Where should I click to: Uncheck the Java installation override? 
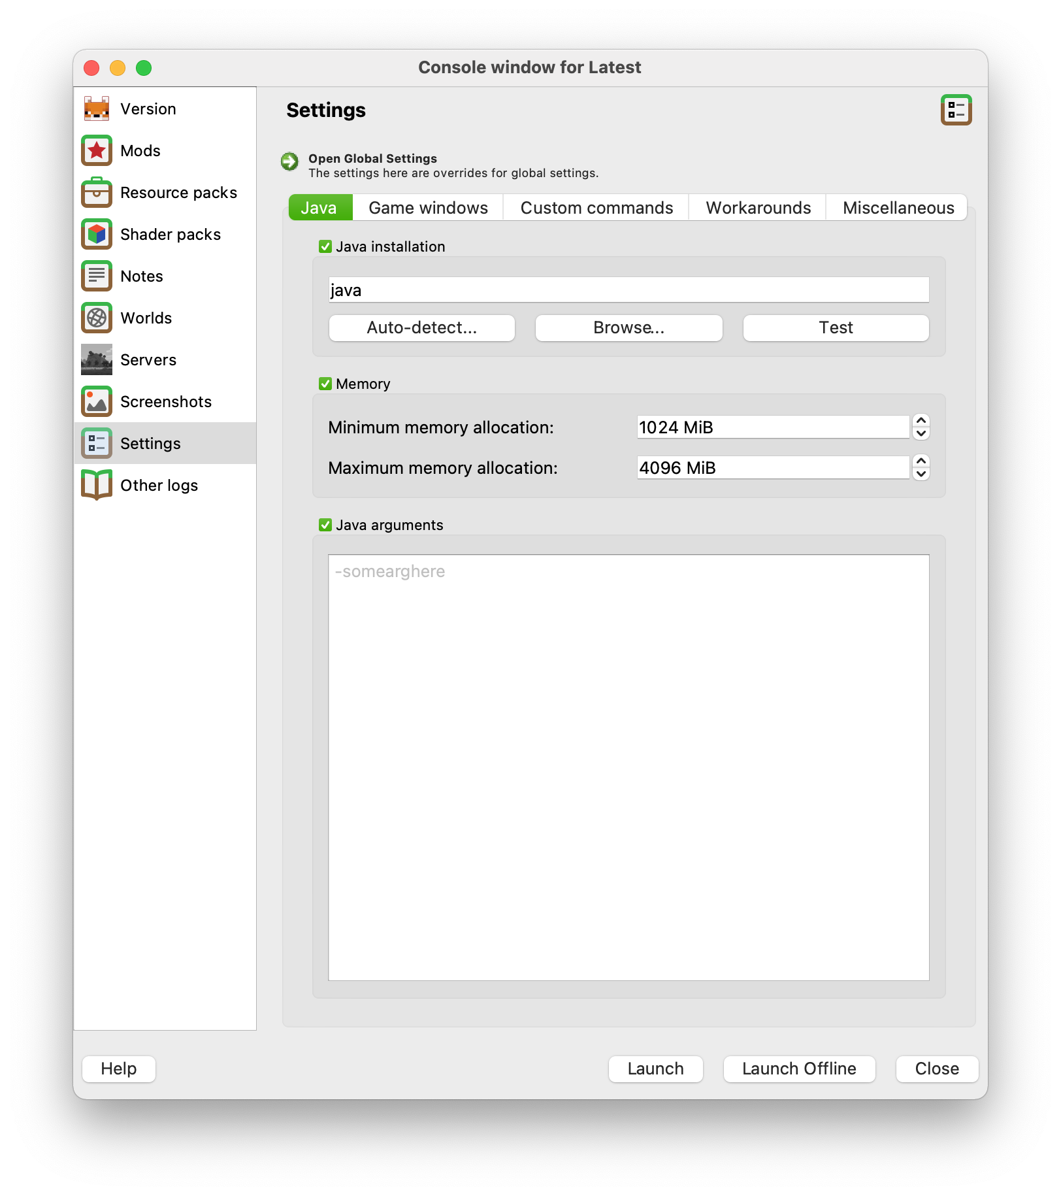[325, 246]
